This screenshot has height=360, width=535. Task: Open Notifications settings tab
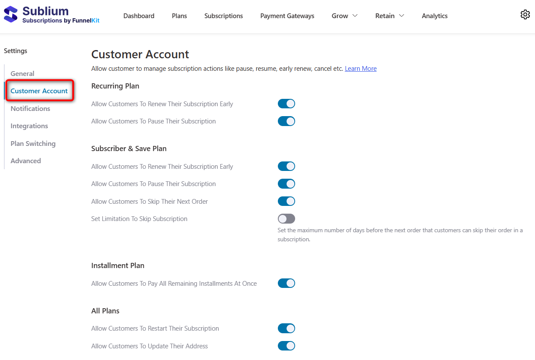coord(30,109)
